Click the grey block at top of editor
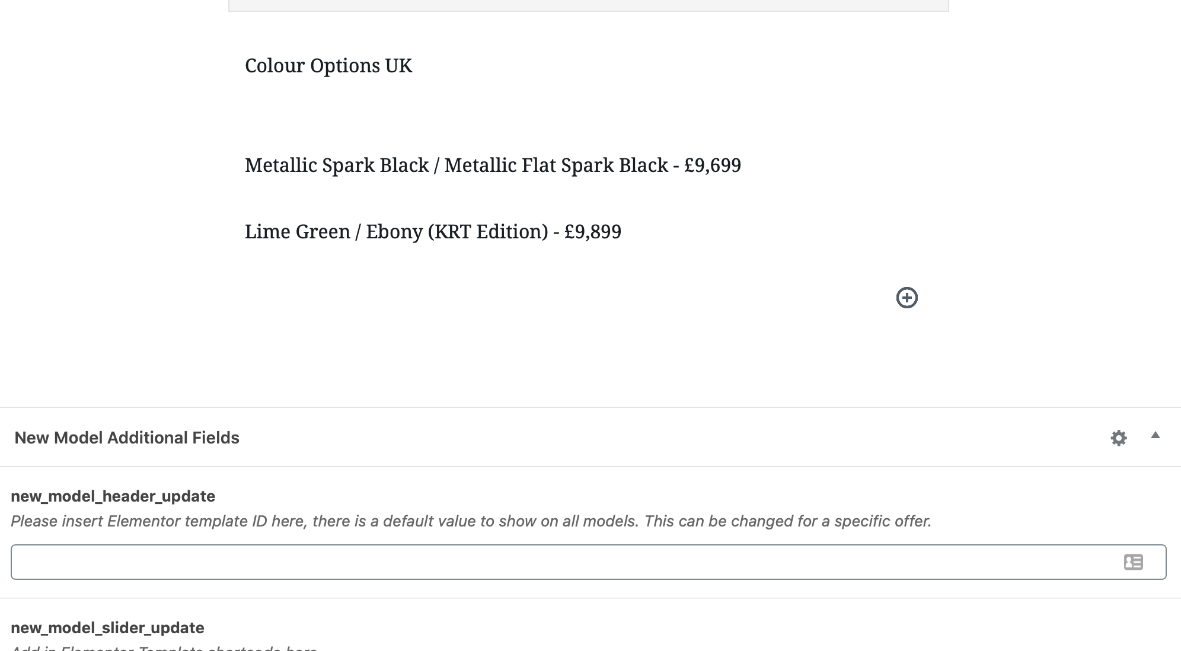The height and width of the screenshot is (651, 1181). (x=588, y=5)
